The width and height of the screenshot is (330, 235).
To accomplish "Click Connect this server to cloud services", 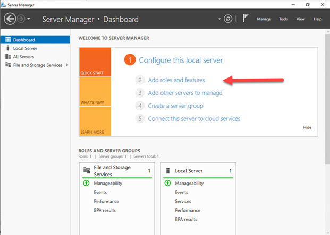I will coord(194,119).
